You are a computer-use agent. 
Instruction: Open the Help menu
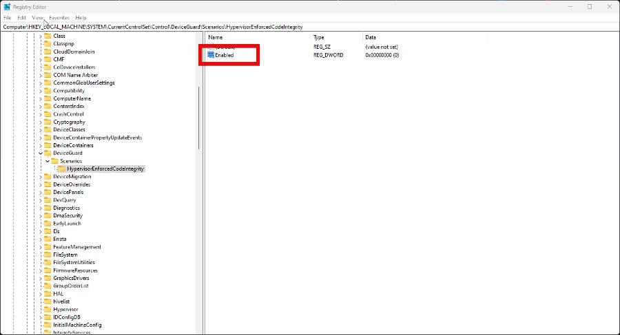click(81, 18)
